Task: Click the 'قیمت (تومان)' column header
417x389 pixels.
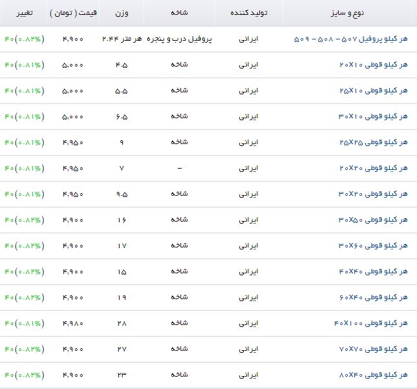Action: tap(73, 13)
